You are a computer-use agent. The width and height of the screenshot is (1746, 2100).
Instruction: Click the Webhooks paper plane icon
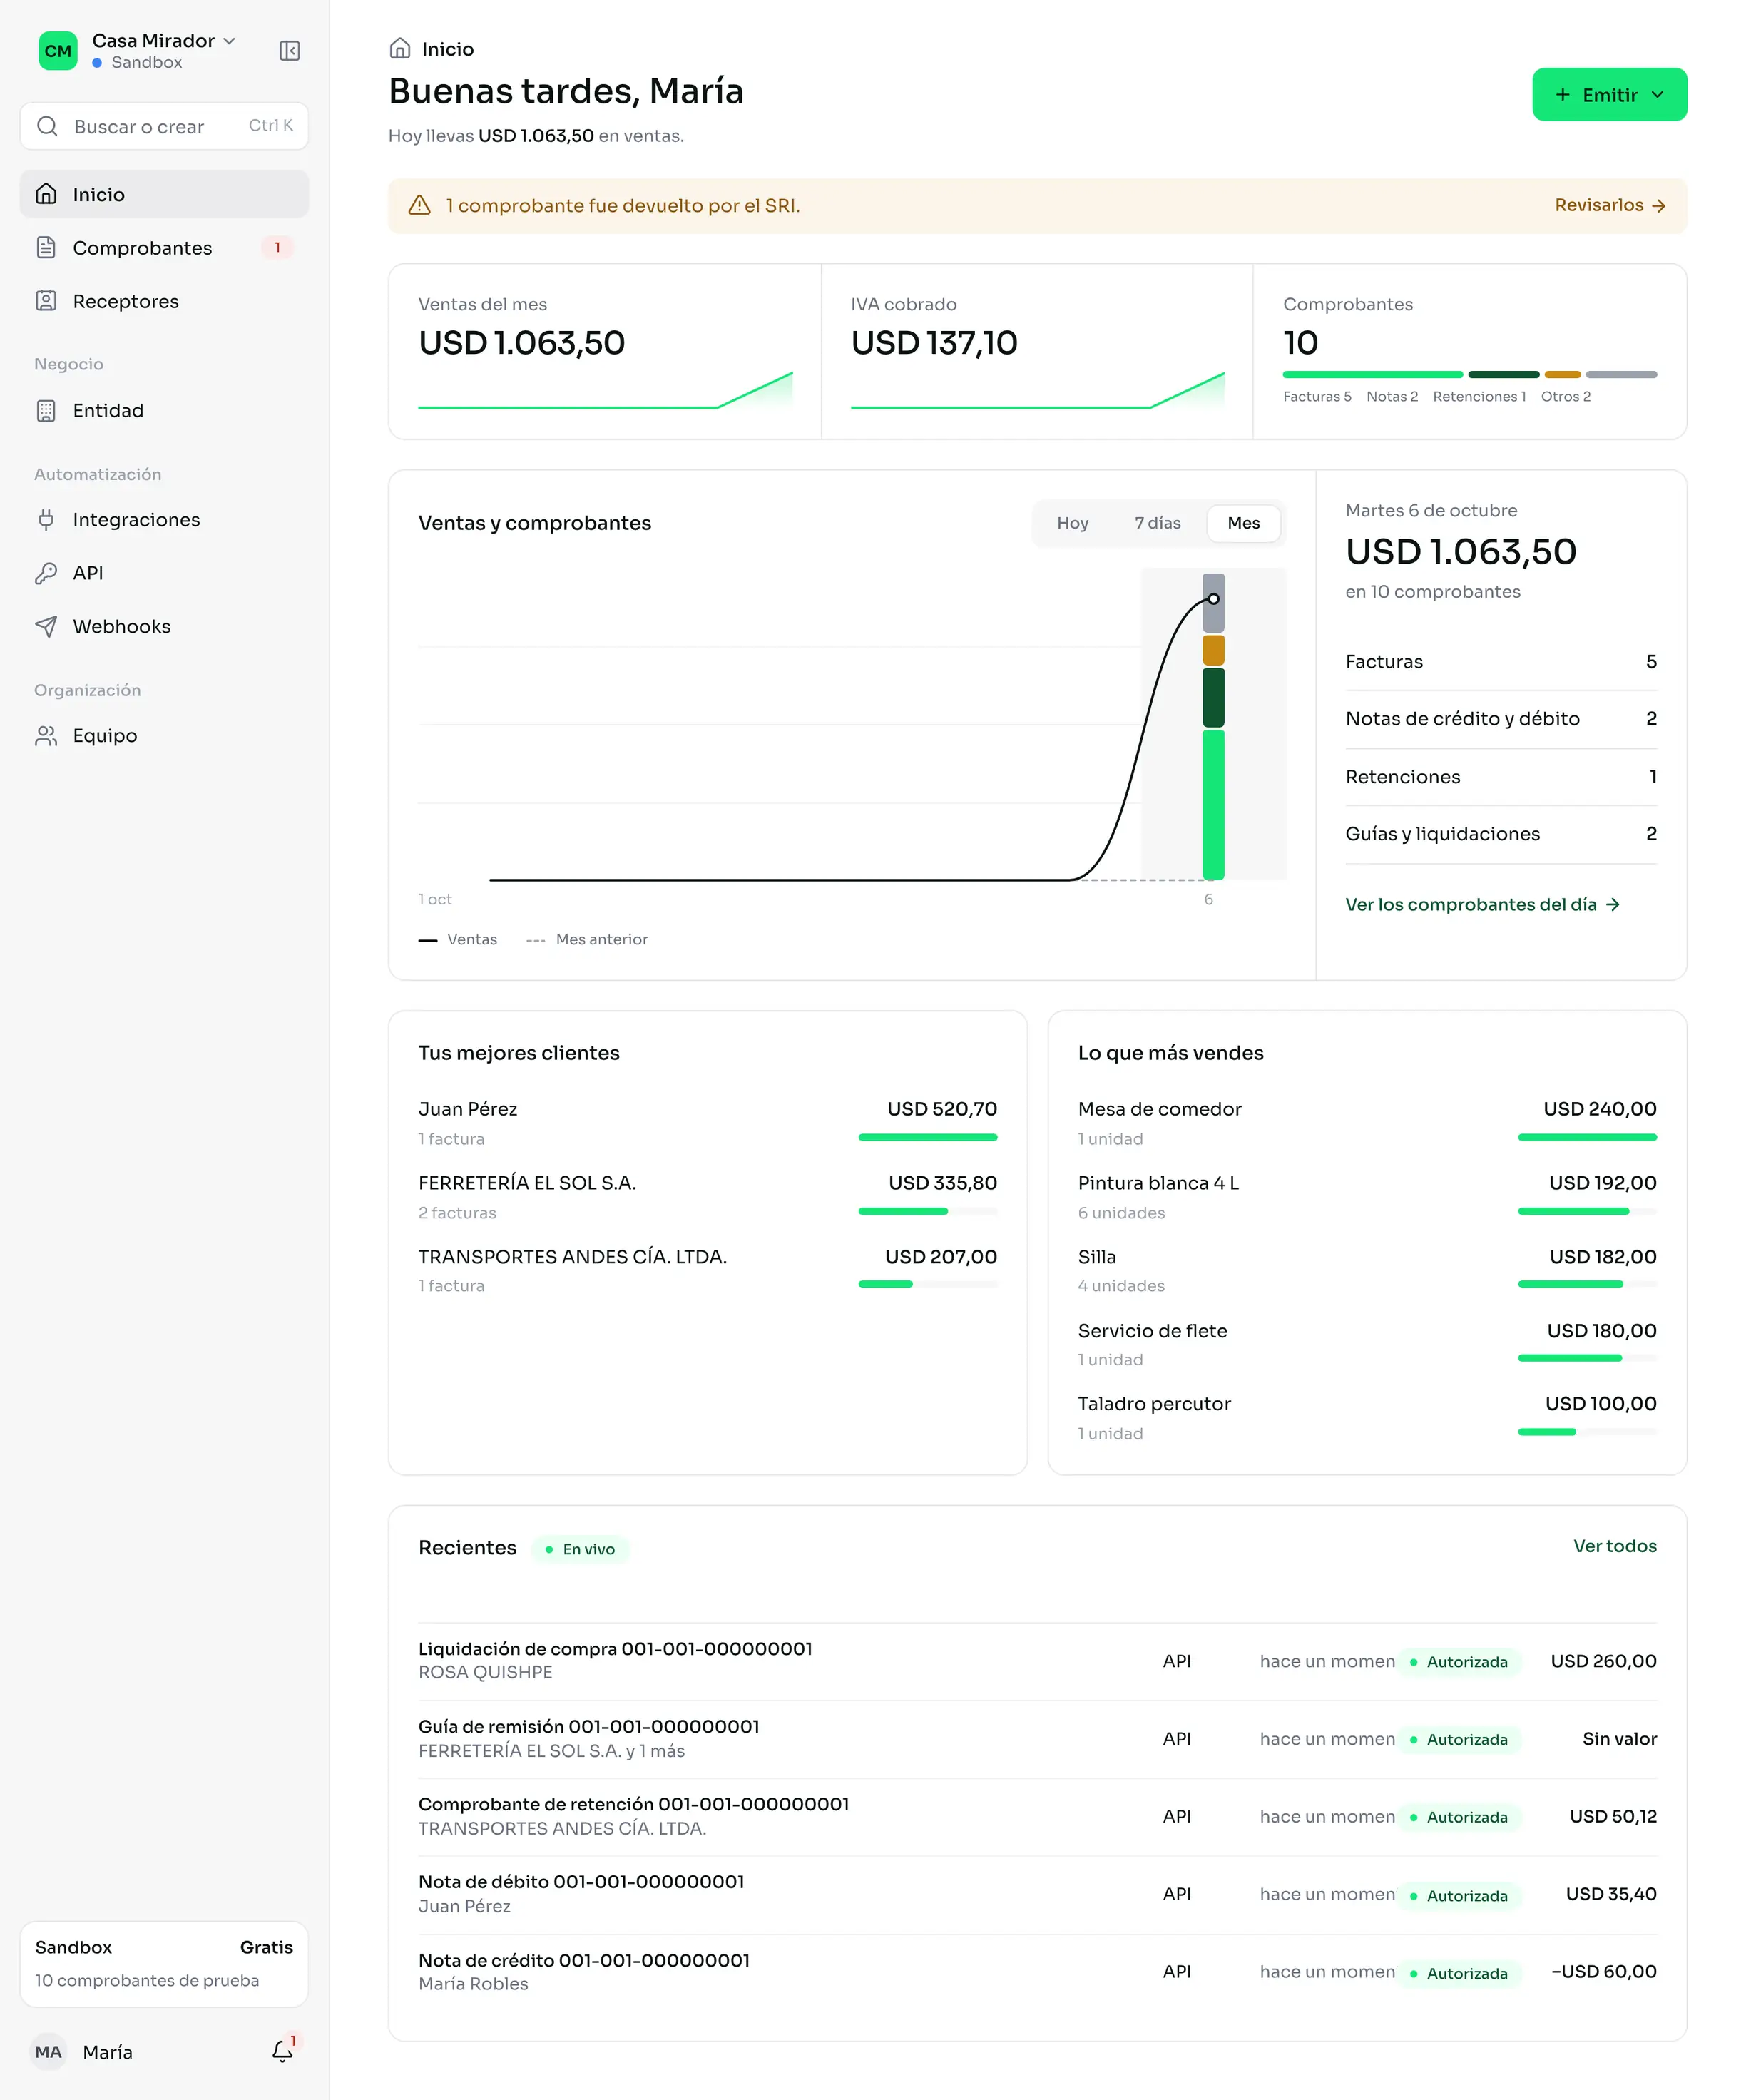46,626
